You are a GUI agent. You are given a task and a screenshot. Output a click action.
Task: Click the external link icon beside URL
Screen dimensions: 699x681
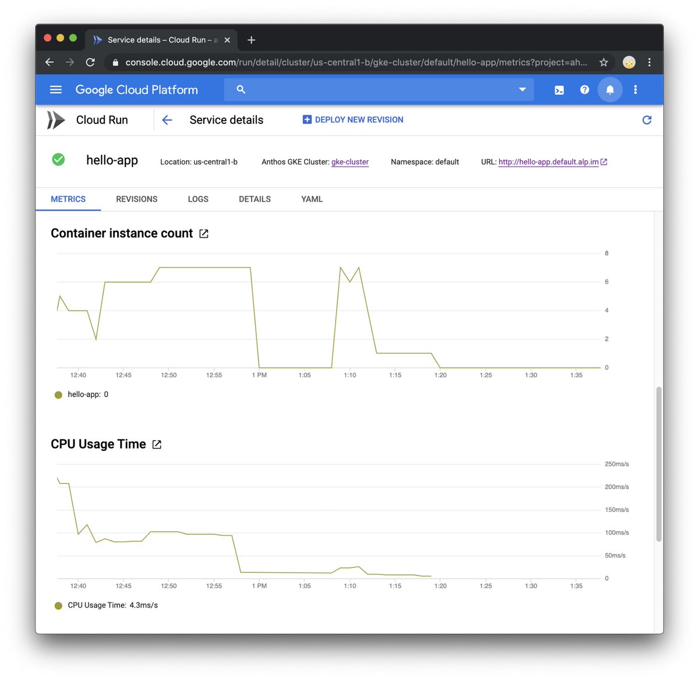tap(604, 162)
